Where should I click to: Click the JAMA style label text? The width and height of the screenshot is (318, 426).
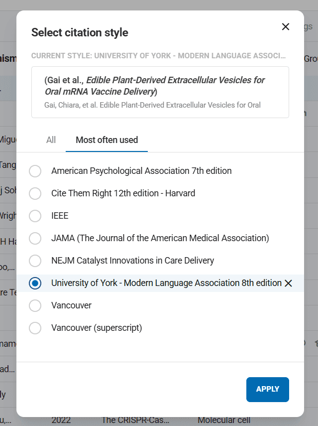[160, 238]
